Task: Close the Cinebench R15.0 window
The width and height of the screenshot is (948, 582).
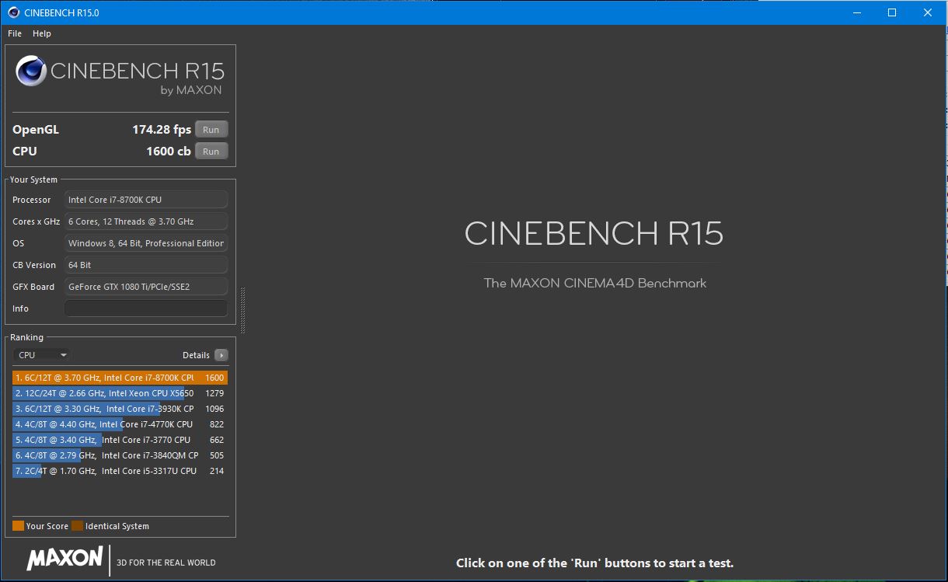Action: click(x=928, y=12)
